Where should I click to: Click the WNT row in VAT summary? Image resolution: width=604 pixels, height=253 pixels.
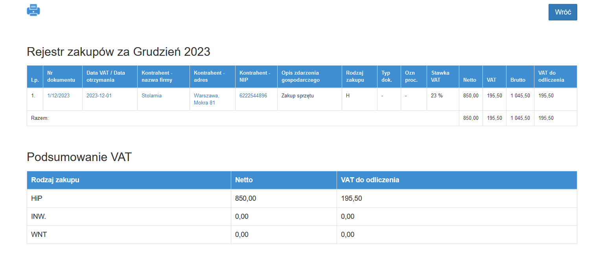tap(38, 235)
